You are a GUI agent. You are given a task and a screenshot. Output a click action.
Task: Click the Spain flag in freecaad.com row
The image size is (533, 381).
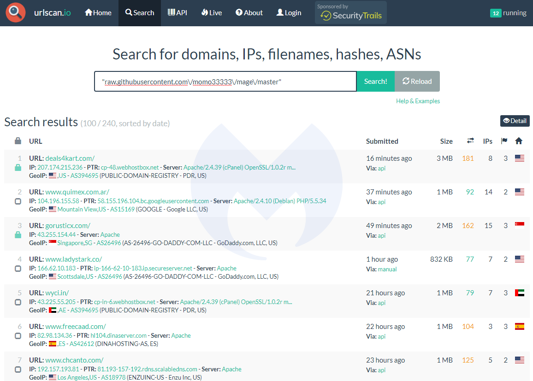pyautogui.click(x=519, y=326)
